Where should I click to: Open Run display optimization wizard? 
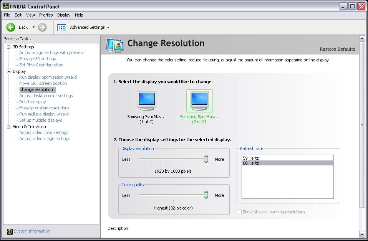pyautogui.click(x=48, y=77)
